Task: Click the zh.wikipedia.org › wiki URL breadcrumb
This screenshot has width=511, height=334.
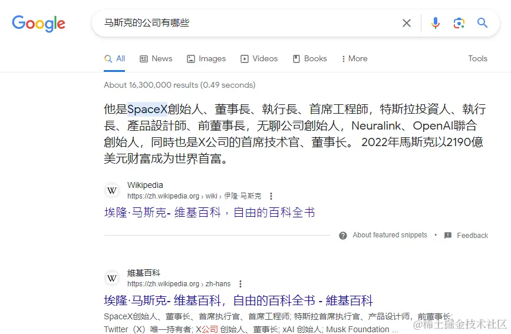Action: pos(194,196)
